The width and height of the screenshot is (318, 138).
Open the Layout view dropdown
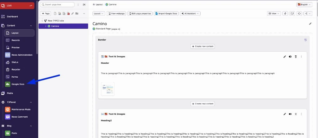click(x=99, y=14)
